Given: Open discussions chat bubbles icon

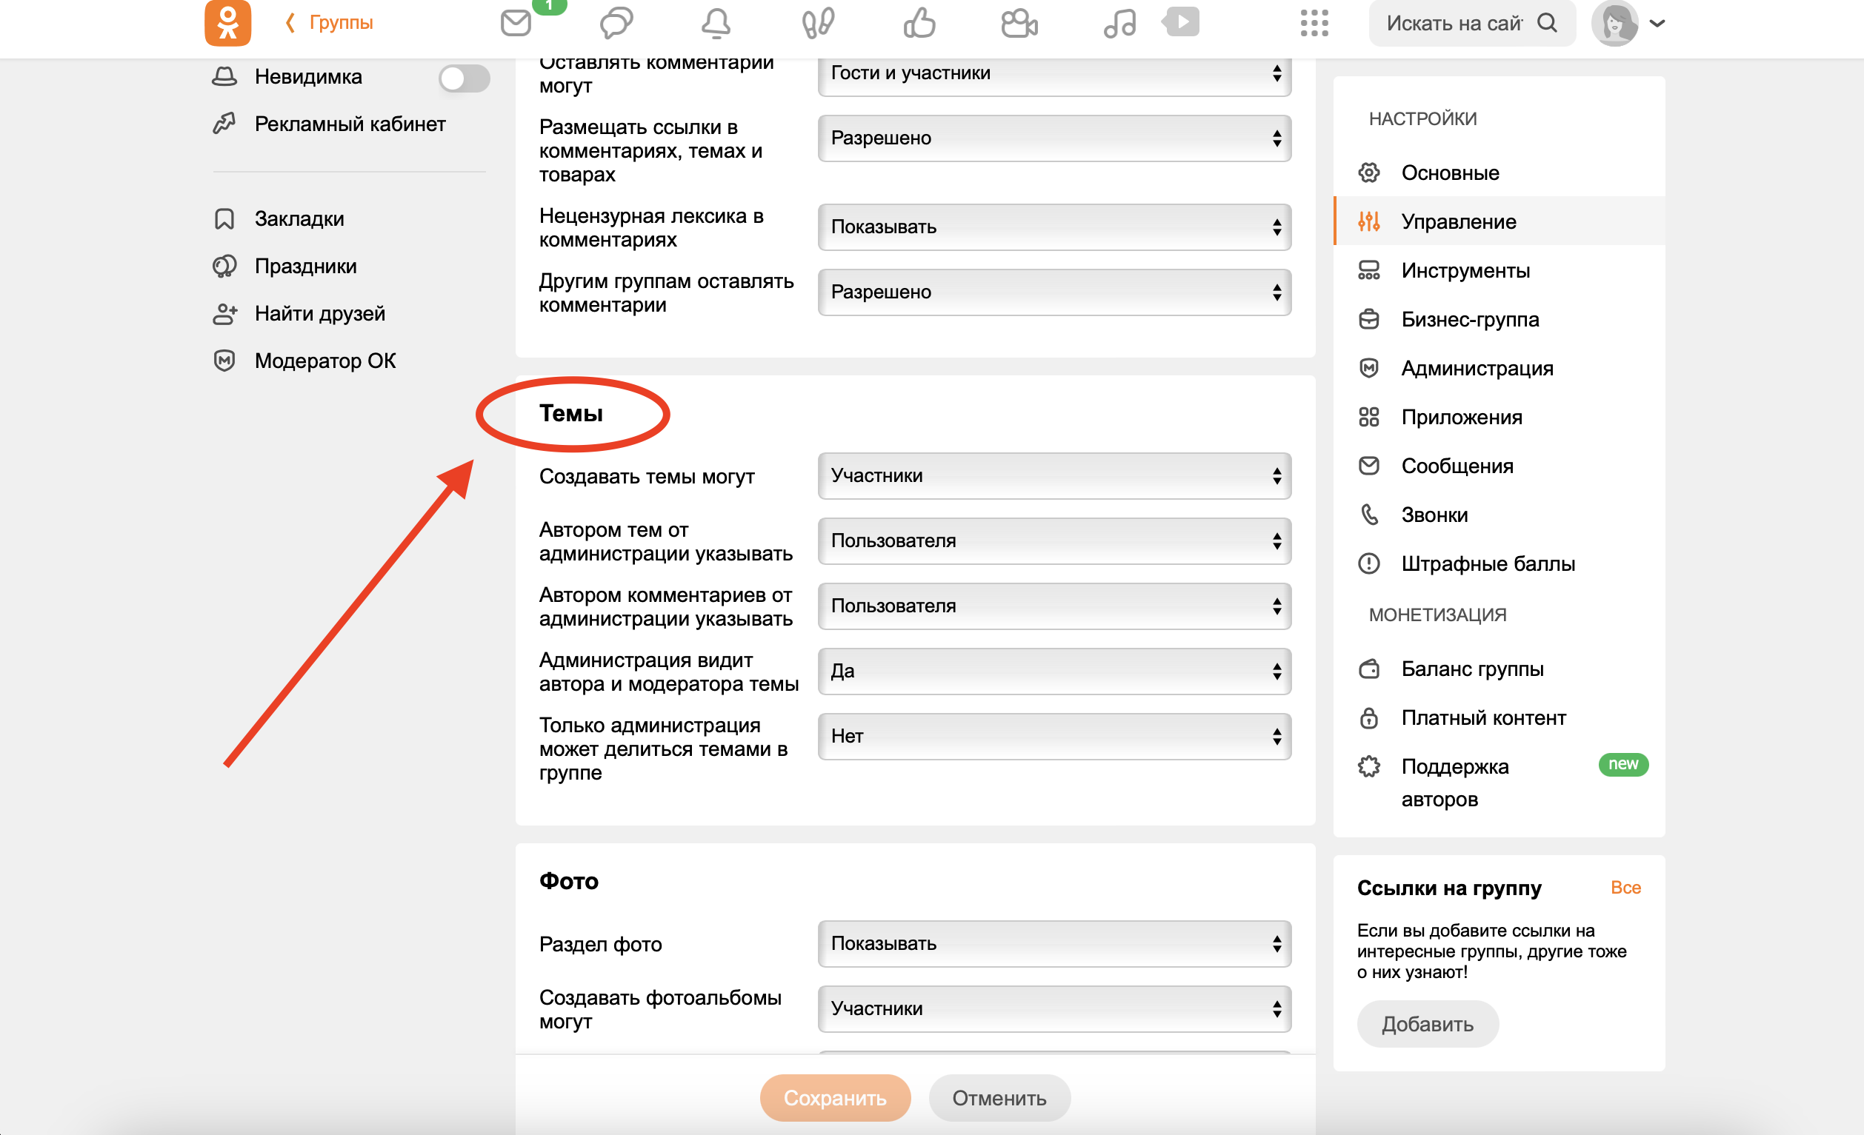Looking at the screenshot, I should [x=616, y=23].
